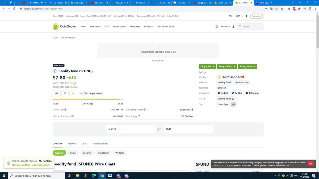Open the Bscscan explorer link

pyautogui.click(x=222, y=88)
